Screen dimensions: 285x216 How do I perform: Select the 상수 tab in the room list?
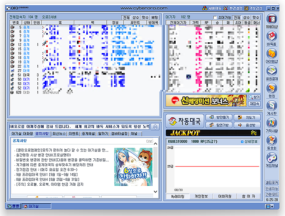[x=136, y=18]
